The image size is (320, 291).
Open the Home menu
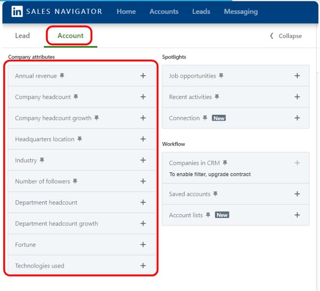[126, 11]
